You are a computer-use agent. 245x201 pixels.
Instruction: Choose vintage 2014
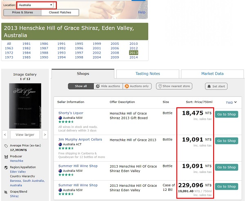(134, 57)
